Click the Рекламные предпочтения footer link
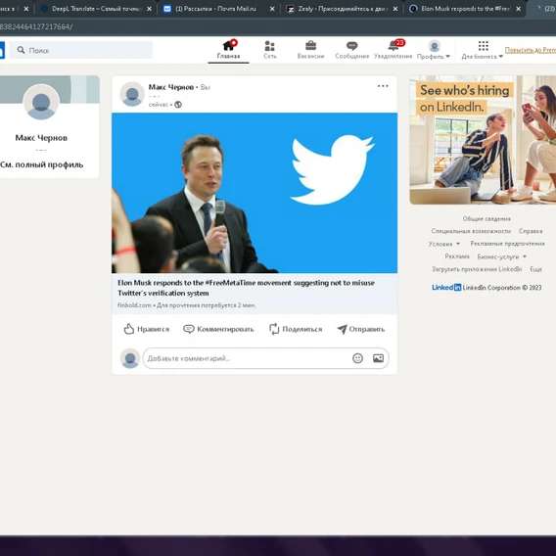The image size is (556, 556). pos(507,244)
